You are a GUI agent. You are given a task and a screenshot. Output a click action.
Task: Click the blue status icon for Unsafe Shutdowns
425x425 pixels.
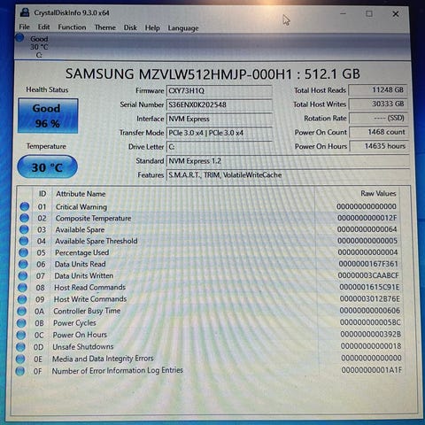20,347
